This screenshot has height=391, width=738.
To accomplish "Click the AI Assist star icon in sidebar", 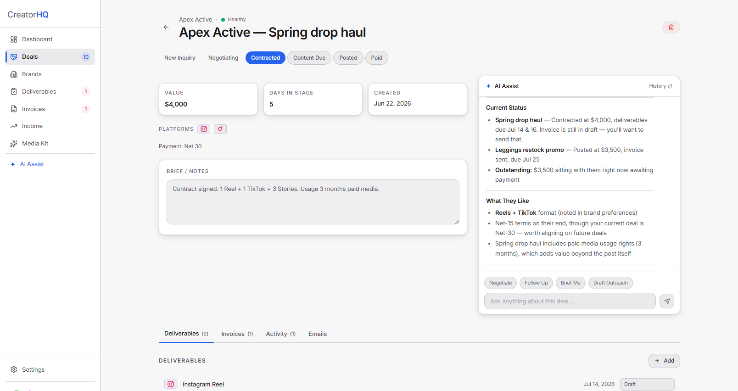I will point(13,164).
